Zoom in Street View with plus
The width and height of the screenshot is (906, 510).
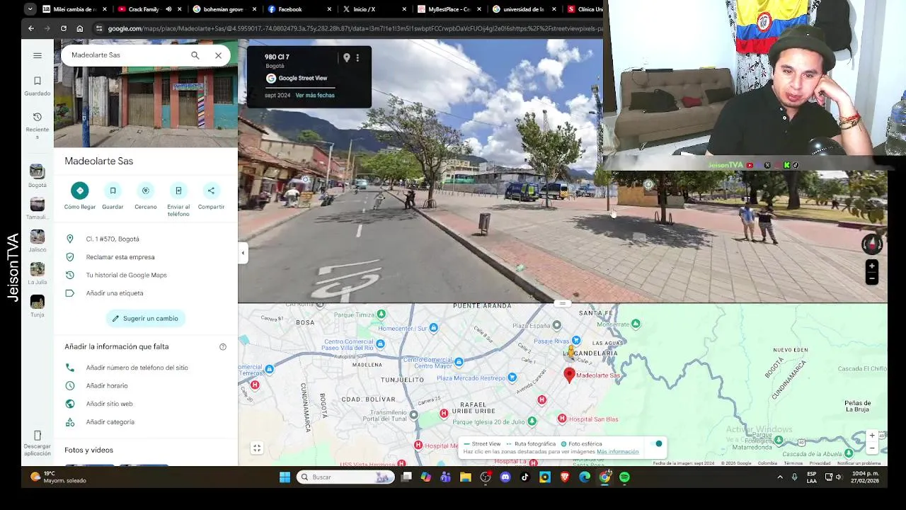tap(872, 266)
